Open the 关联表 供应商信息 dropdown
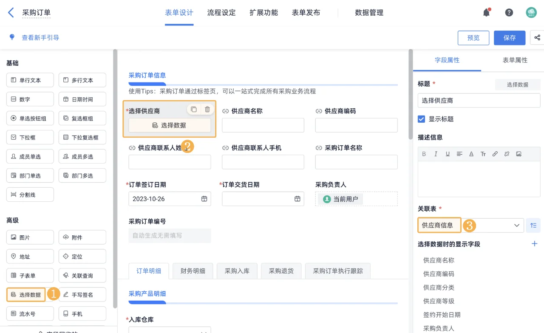 [x=516, y=226]
